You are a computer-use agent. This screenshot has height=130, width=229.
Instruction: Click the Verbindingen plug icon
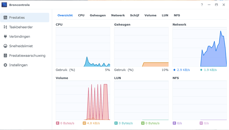[5, 36]
